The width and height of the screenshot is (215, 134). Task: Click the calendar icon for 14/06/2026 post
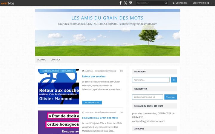[x=83, y=112]
